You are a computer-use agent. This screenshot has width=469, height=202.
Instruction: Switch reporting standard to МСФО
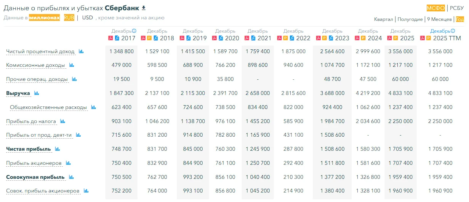pyautogui.click(x=436, y=8)
